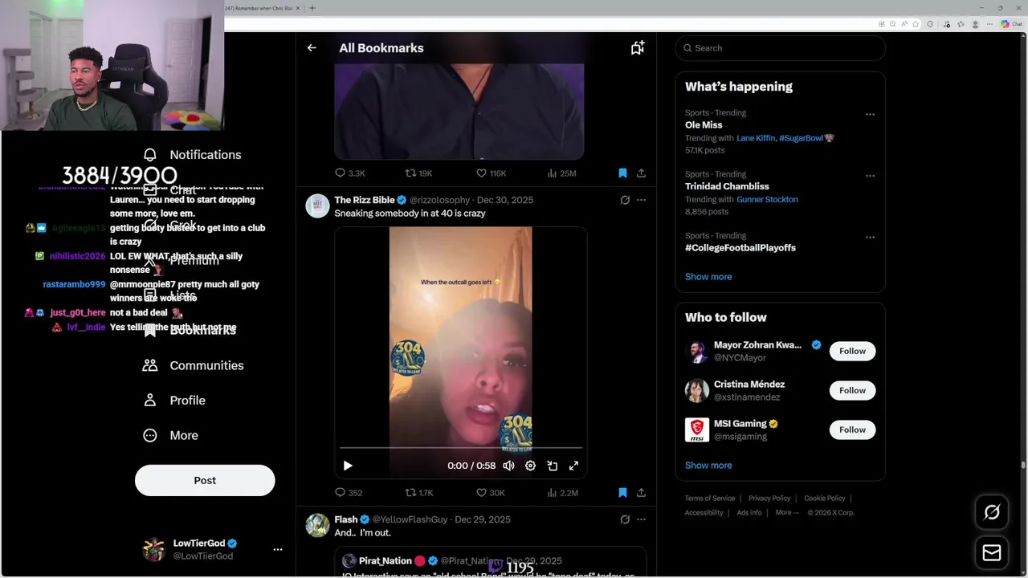
Task: Open options for #CollegeFootballPlayoffs trend
Action: click(x=870, y=237)
